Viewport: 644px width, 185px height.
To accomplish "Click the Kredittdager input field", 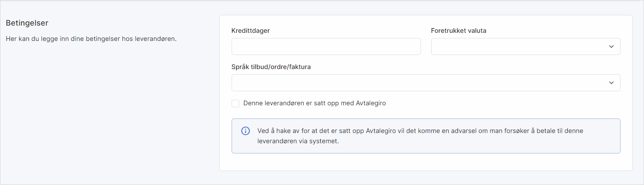I will point(326,46).
